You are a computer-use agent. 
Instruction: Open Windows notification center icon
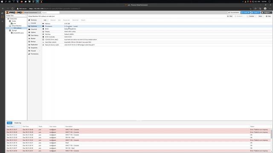coord(270,2)
